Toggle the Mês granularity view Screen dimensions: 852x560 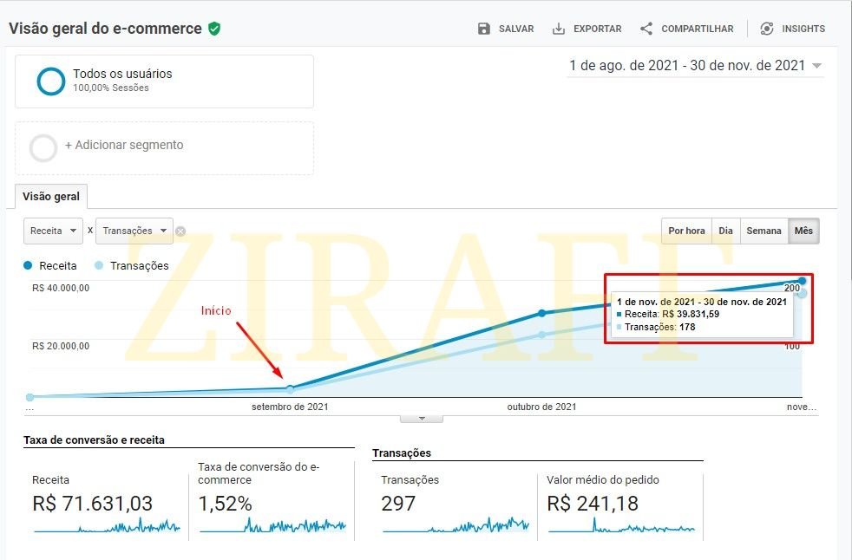803,231
